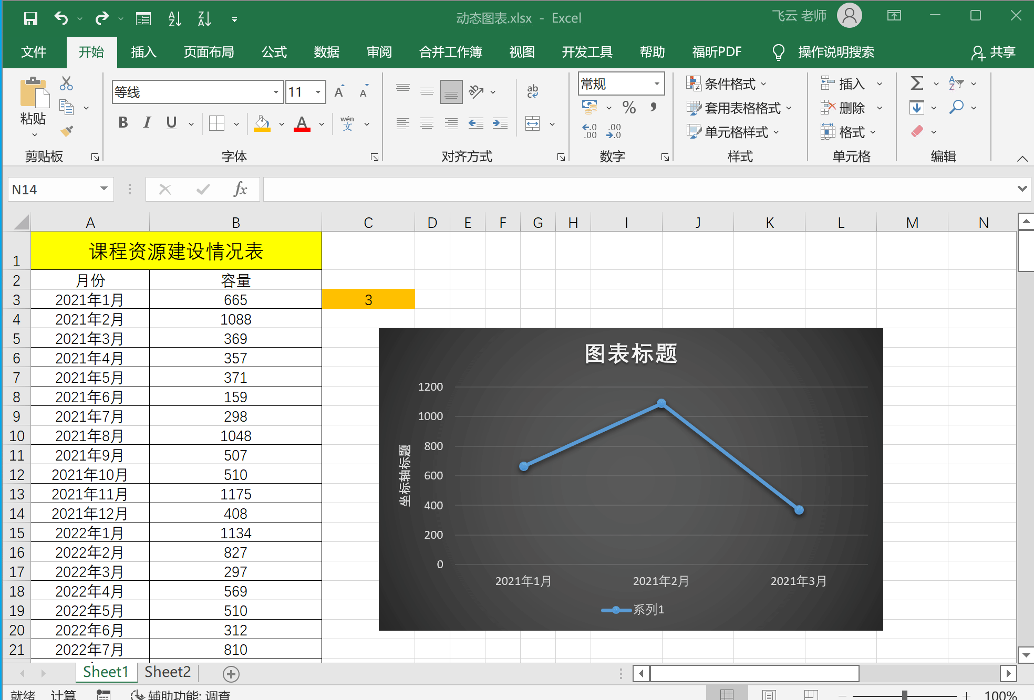Screen dimensions: 1034x700
Task: Click the 共享 share button
Action: point(993,52)
